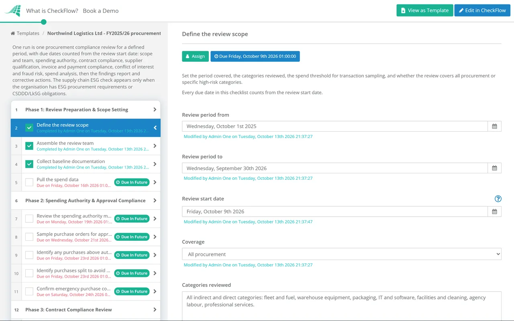Click the CheckFlow logo icon
514x321 pixels.
click(13, 10)
